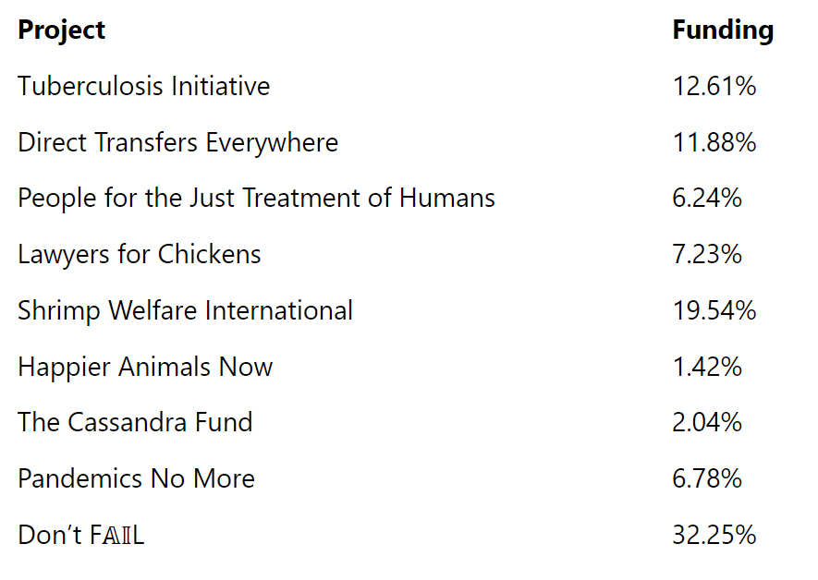The width and height of the screenshot is (818, 580).
Task: Click the 1.42% funding value
Action: (x=707, y=368)
